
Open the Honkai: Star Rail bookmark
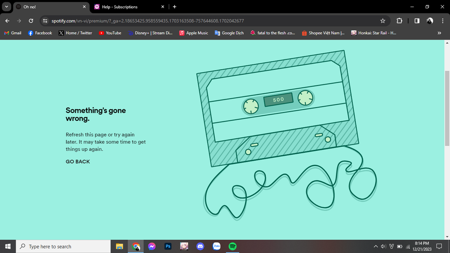click(374, 33)
